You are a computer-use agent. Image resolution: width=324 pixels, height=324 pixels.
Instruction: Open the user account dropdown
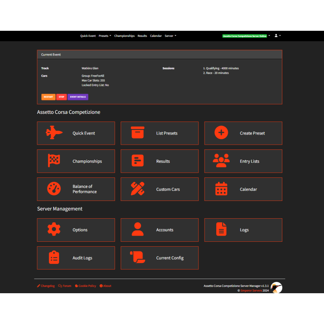[277, 36]
